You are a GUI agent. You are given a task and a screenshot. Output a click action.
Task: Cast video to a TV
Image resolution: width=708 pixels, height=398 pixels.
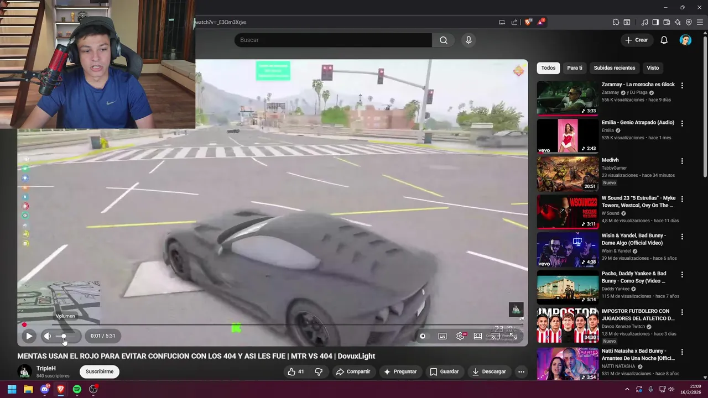(496, 336)
